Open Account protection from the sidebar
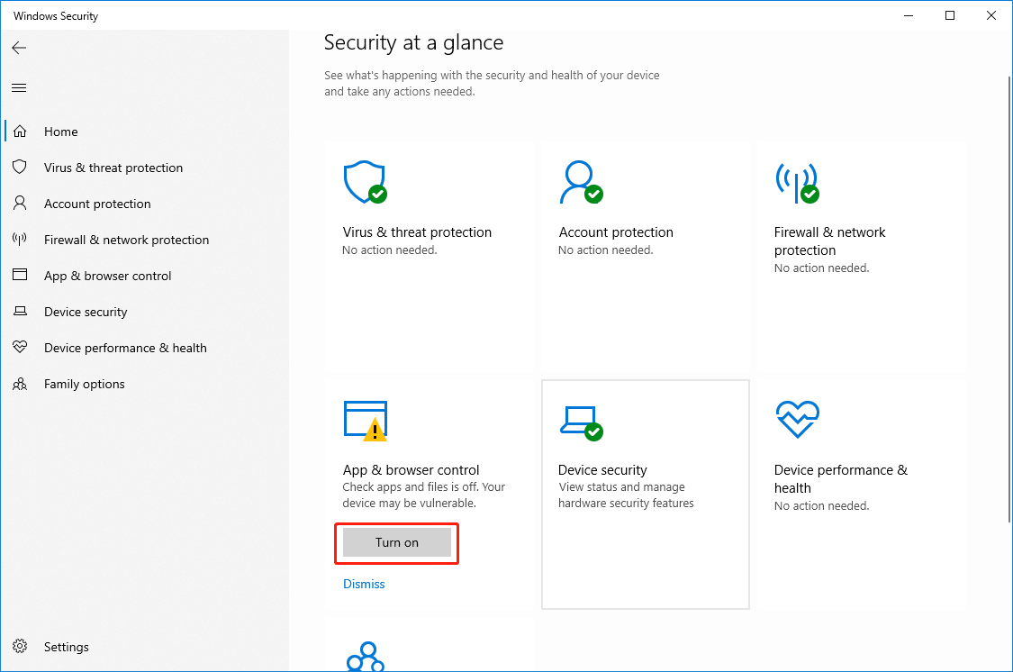1013x672 pixels. 145,204
